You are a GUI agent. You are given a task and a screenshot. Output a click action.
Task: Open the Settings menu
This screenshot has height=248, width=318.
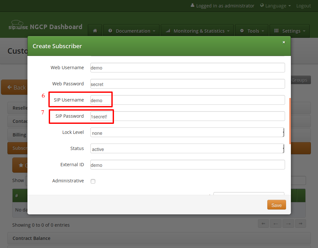pyautogui.click(x=289, y=31)
